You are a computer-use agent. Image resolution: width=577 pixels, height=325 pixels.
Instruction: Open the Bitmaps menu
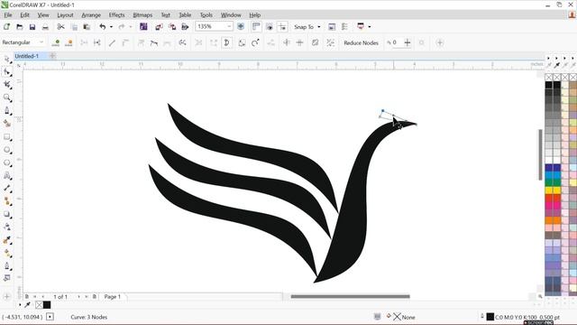point(142,15)
